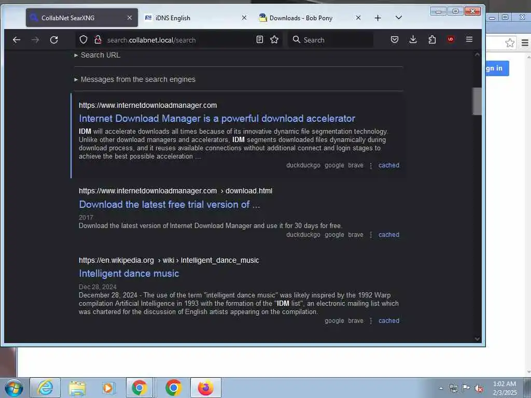Image resolution: width=531 pixels, height=398 pixels.
Task: Expand Messages from the search engines
Action: pos(135,79)
